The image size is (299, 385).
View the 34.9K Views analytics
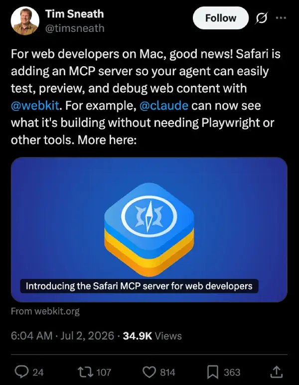coord(152,336)
